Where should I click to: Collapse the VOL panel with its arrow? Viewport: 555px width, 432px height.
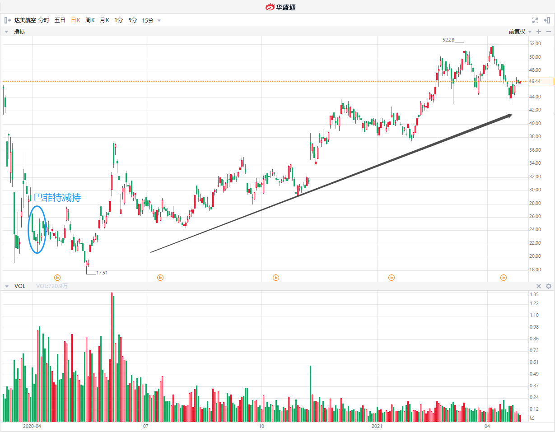click(x=7, y=286)
